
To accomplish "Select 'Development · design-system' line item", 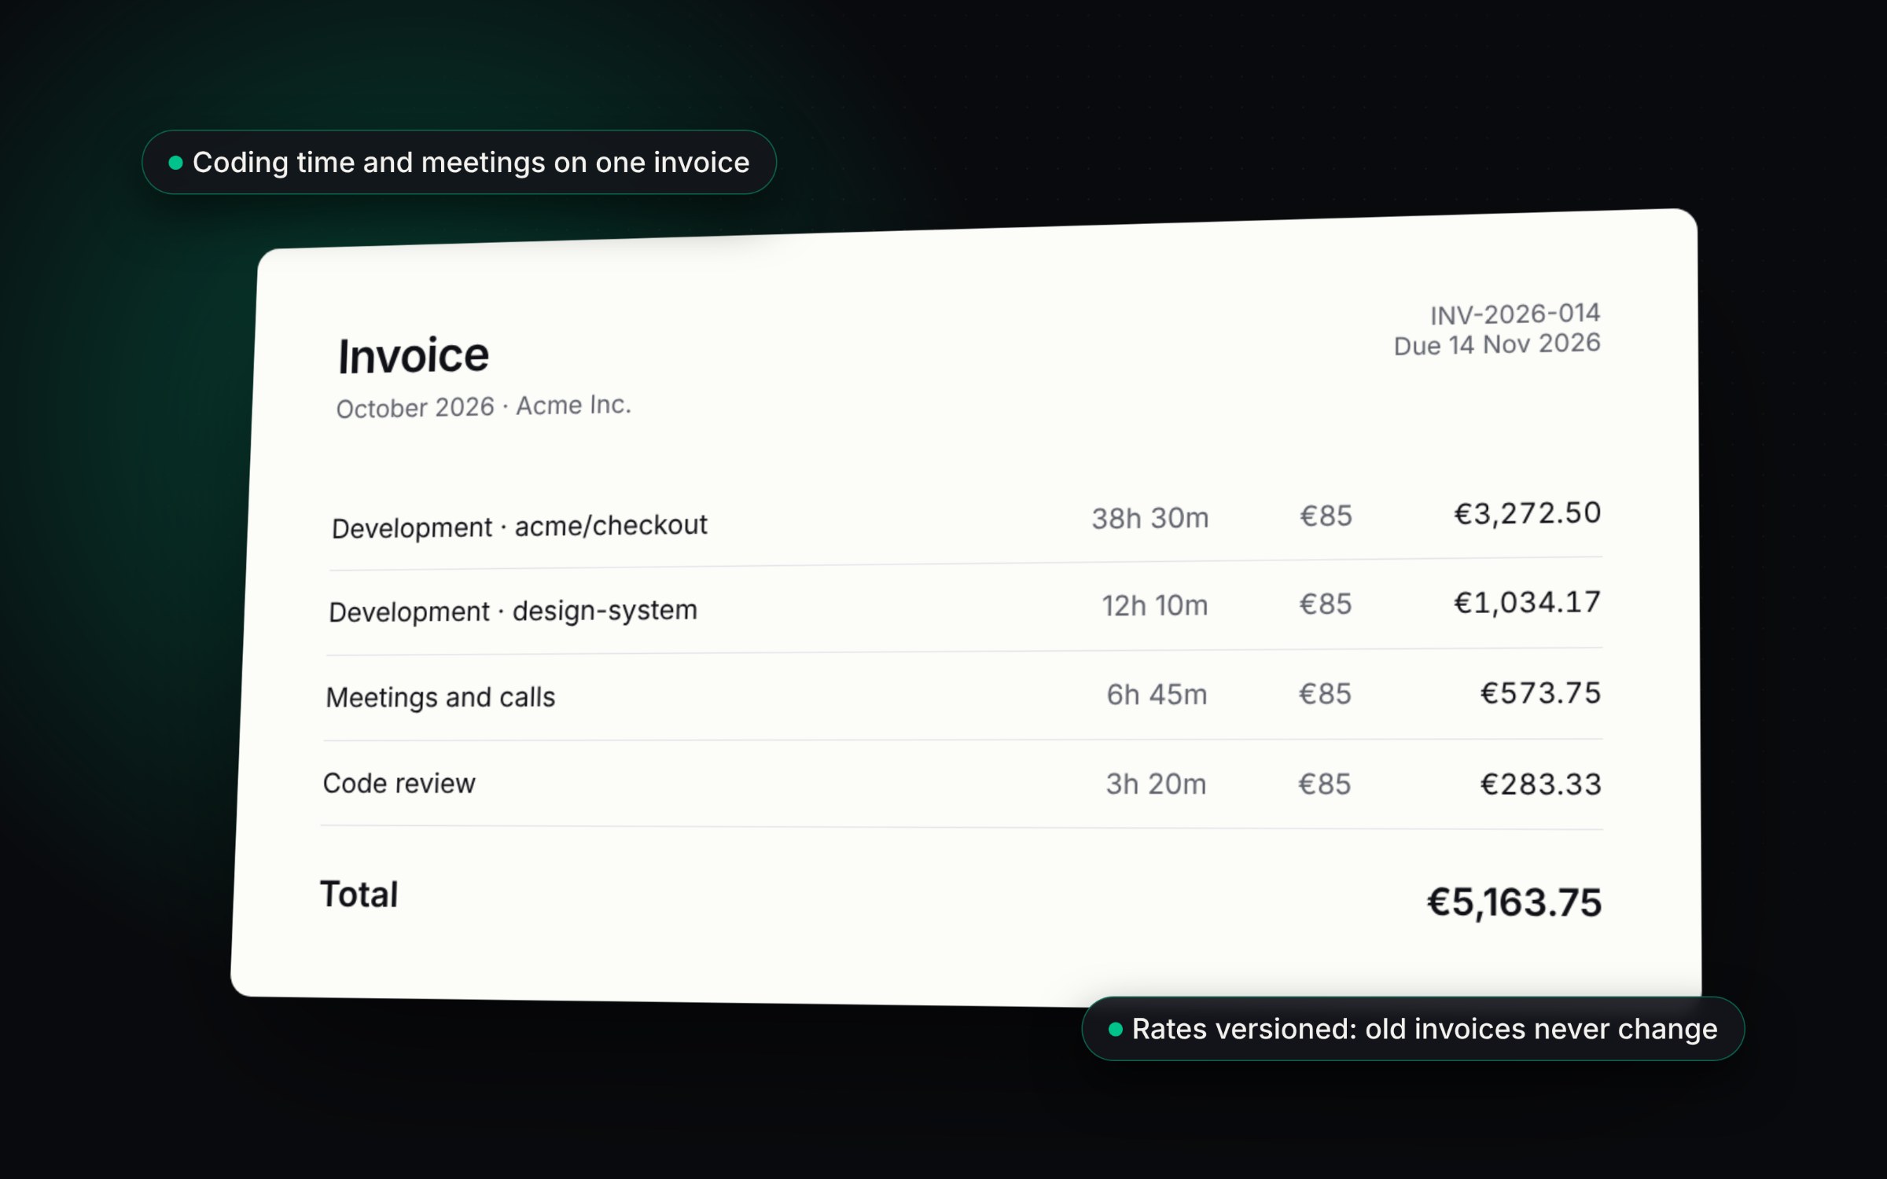I will coord(513,611).
